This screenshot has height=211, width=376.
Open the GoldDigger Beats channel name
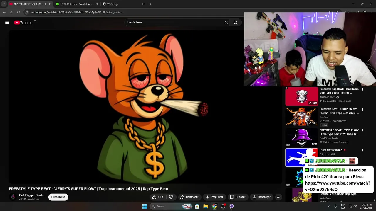(31, 195)
